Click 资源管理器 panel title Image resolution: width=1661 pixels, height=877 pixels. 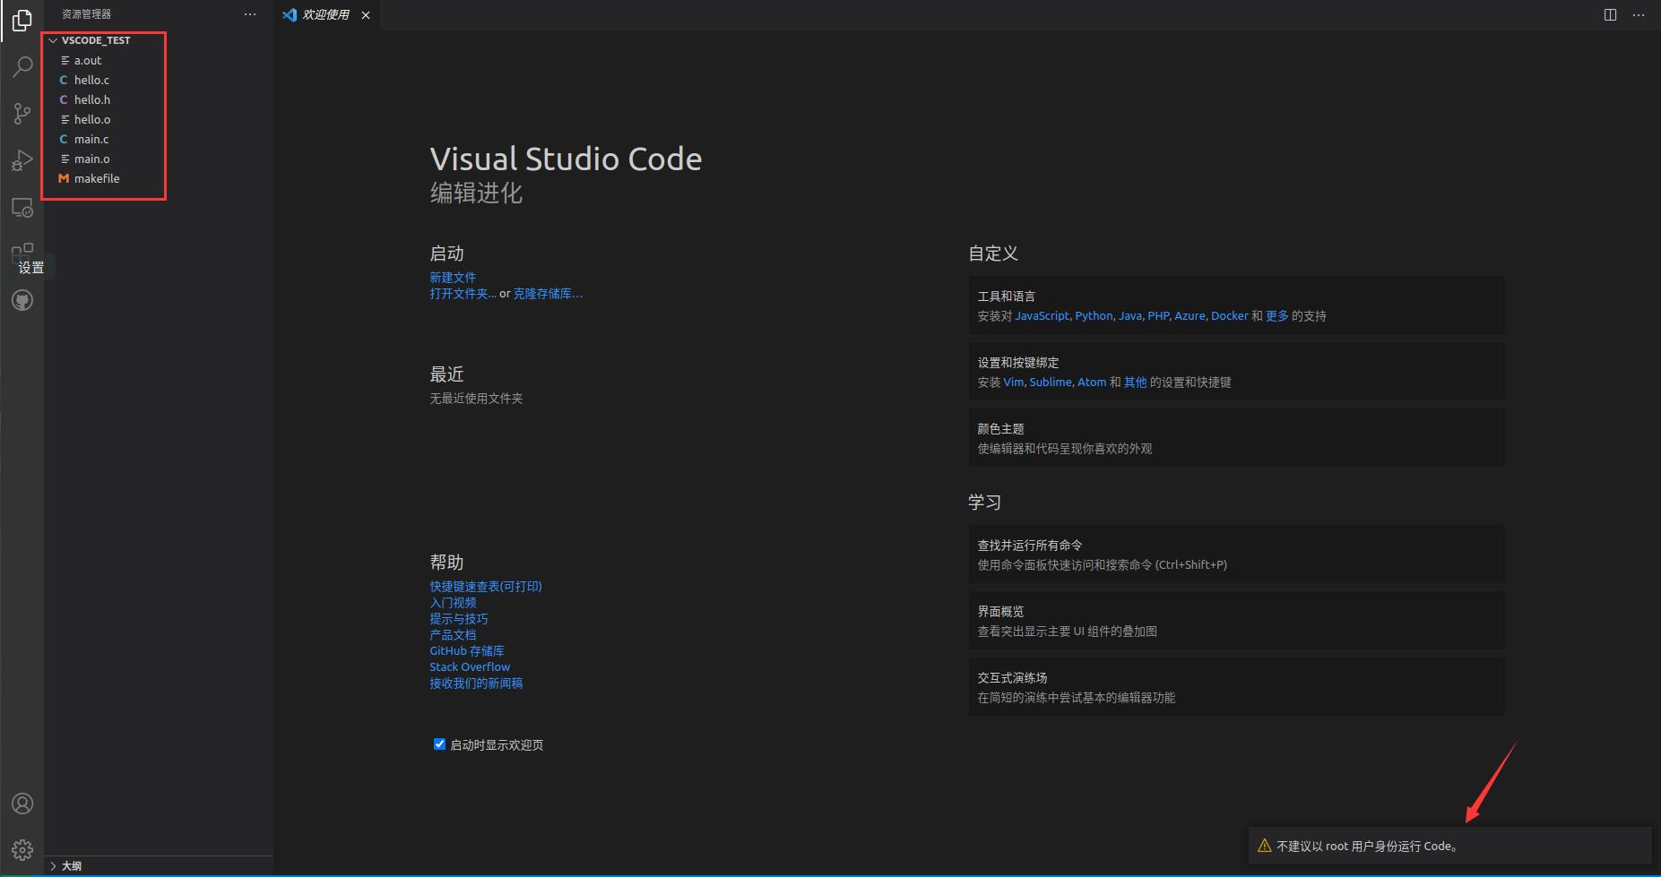[87, 14]
